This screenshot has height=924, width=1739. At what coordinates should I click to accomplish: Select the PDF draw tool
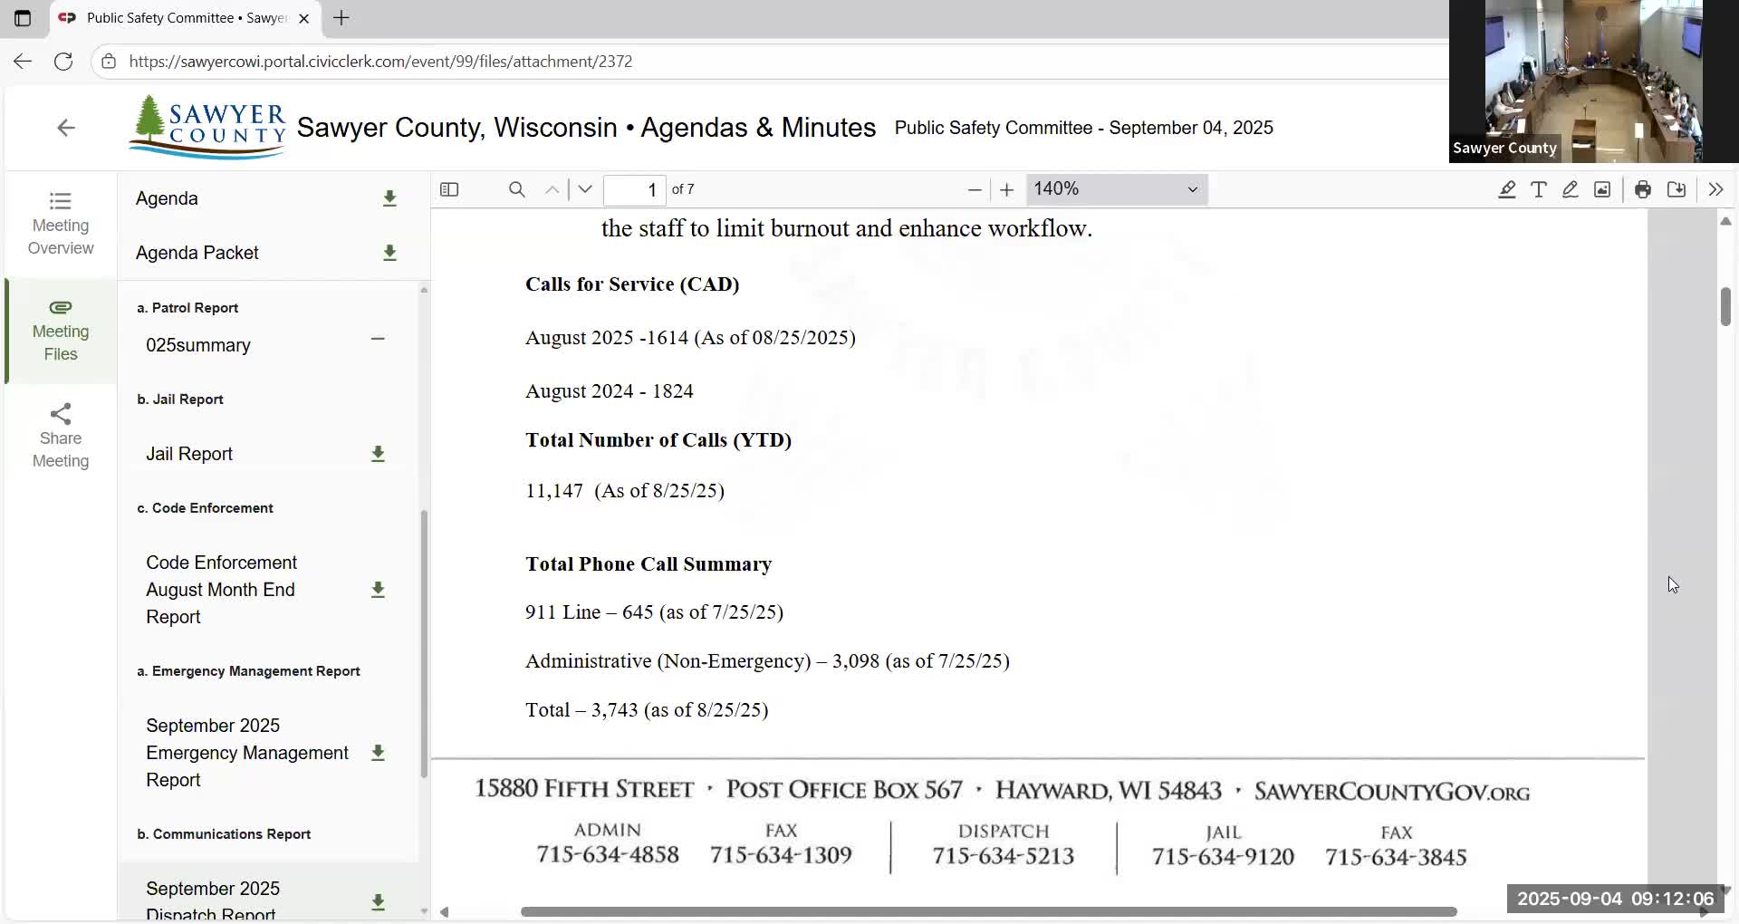pyautogui.click(x=1571, y=189)
